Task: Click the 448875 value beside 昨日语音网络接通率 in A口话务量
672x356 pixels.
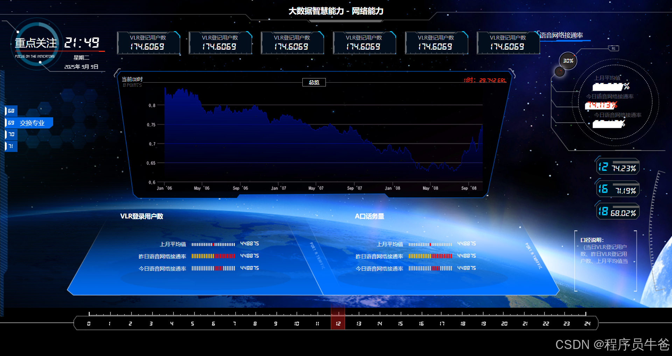Action: 467,256
